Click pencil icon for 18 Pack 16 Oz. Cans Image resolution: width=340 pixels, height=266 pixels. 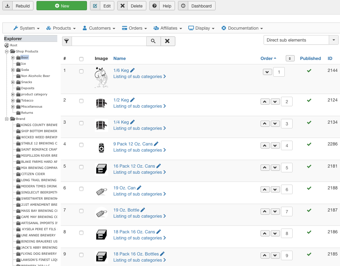pyautogui.click(x=159, y=232)
